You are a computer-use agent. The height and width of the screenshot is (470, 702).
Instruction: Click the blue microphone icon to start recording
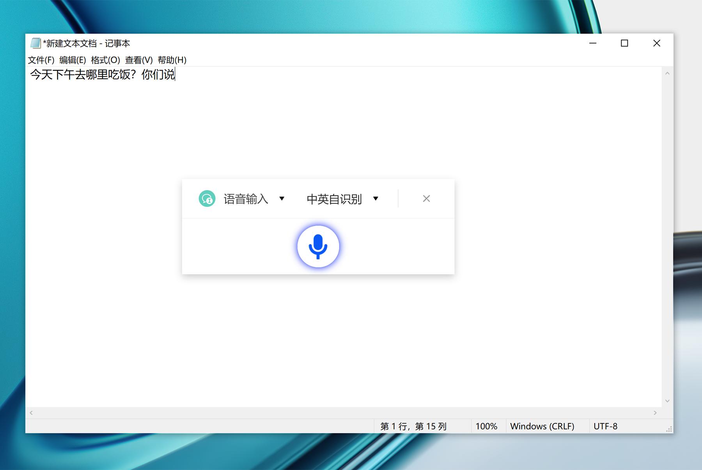click(x=318, y=246)
